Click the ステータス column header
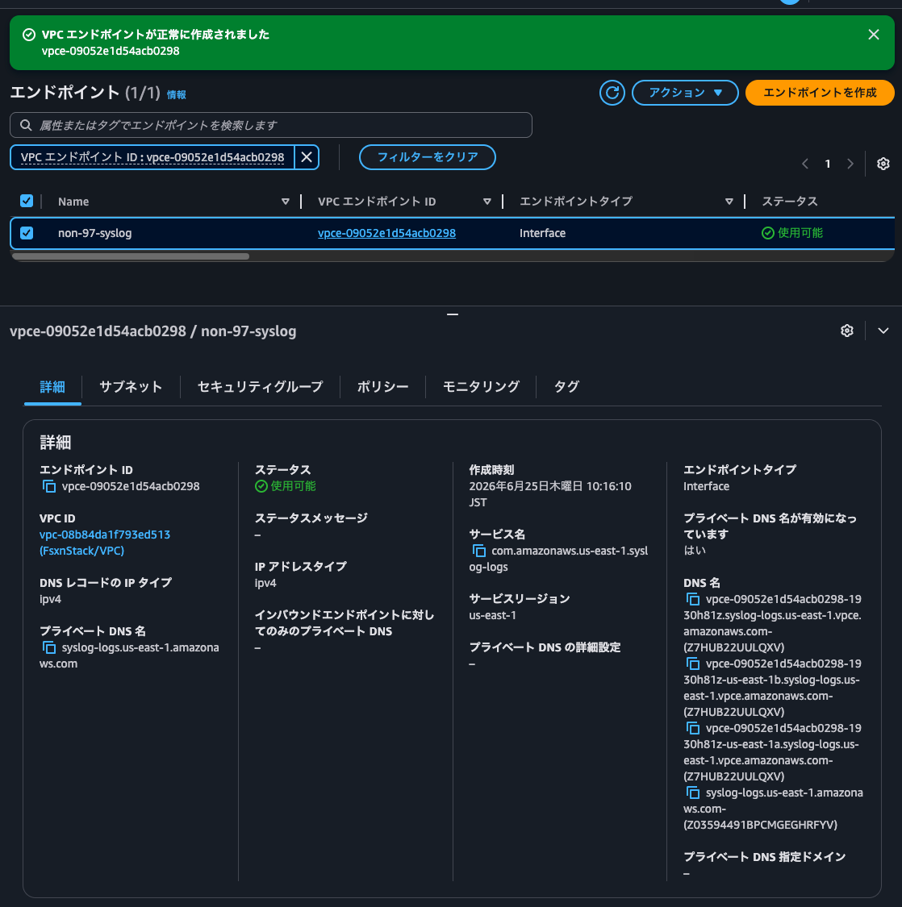 (790, 202)
